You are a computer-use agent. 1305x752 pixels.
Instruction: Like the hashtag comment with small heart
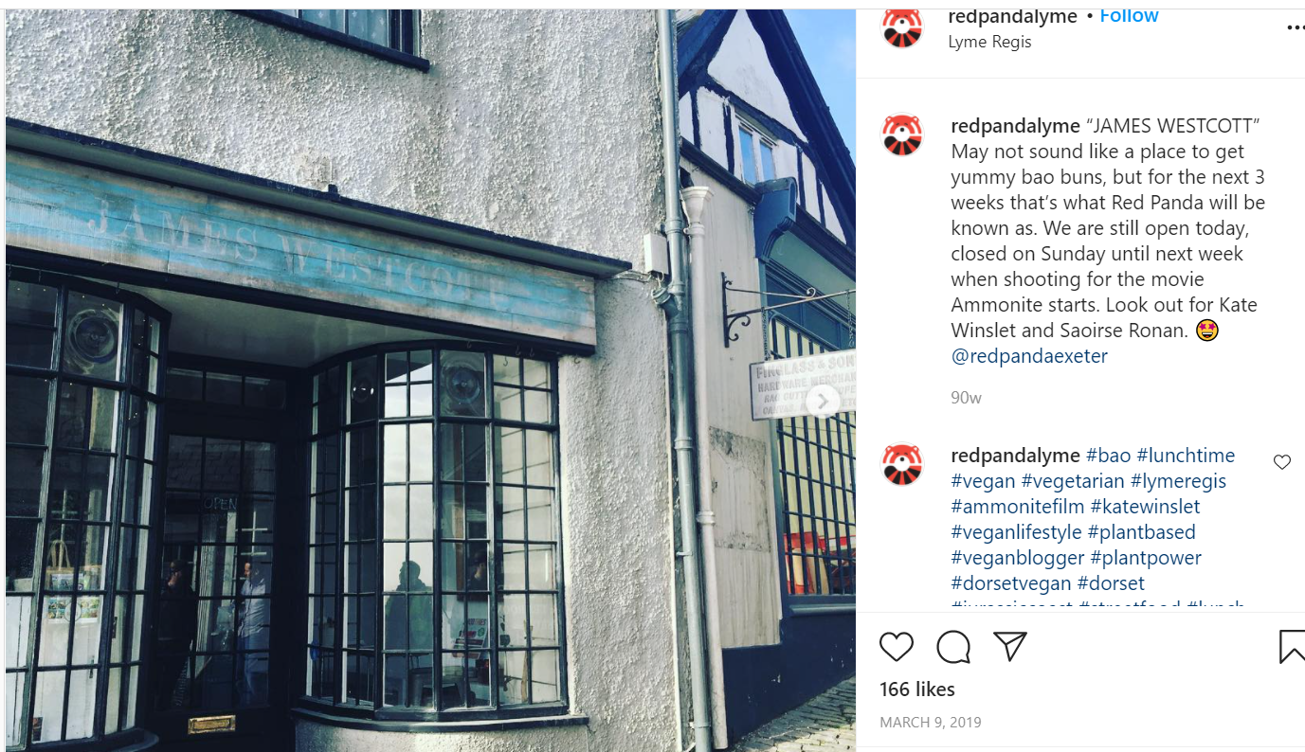point(1282,462)
